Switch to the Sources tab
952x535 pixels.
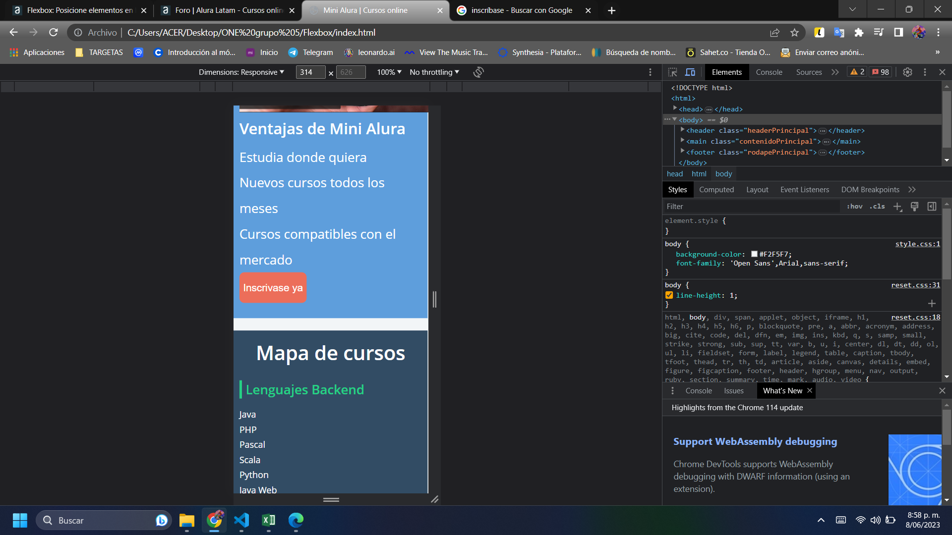809,72
